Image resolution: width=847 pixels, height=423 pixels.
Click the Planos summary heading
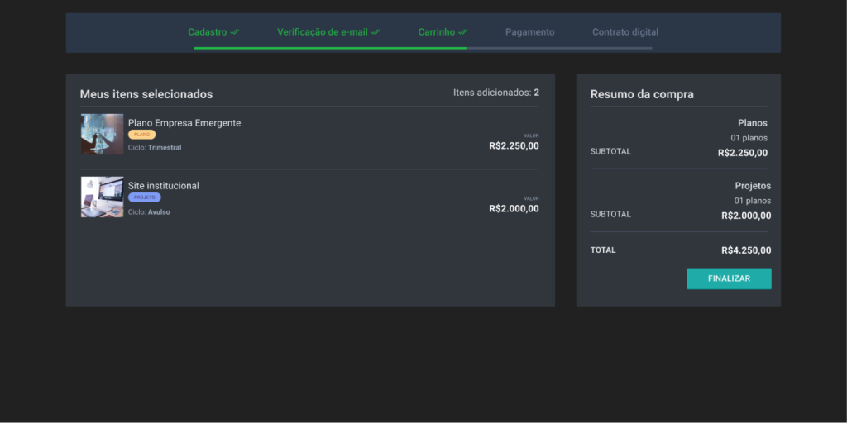(753, 123)
